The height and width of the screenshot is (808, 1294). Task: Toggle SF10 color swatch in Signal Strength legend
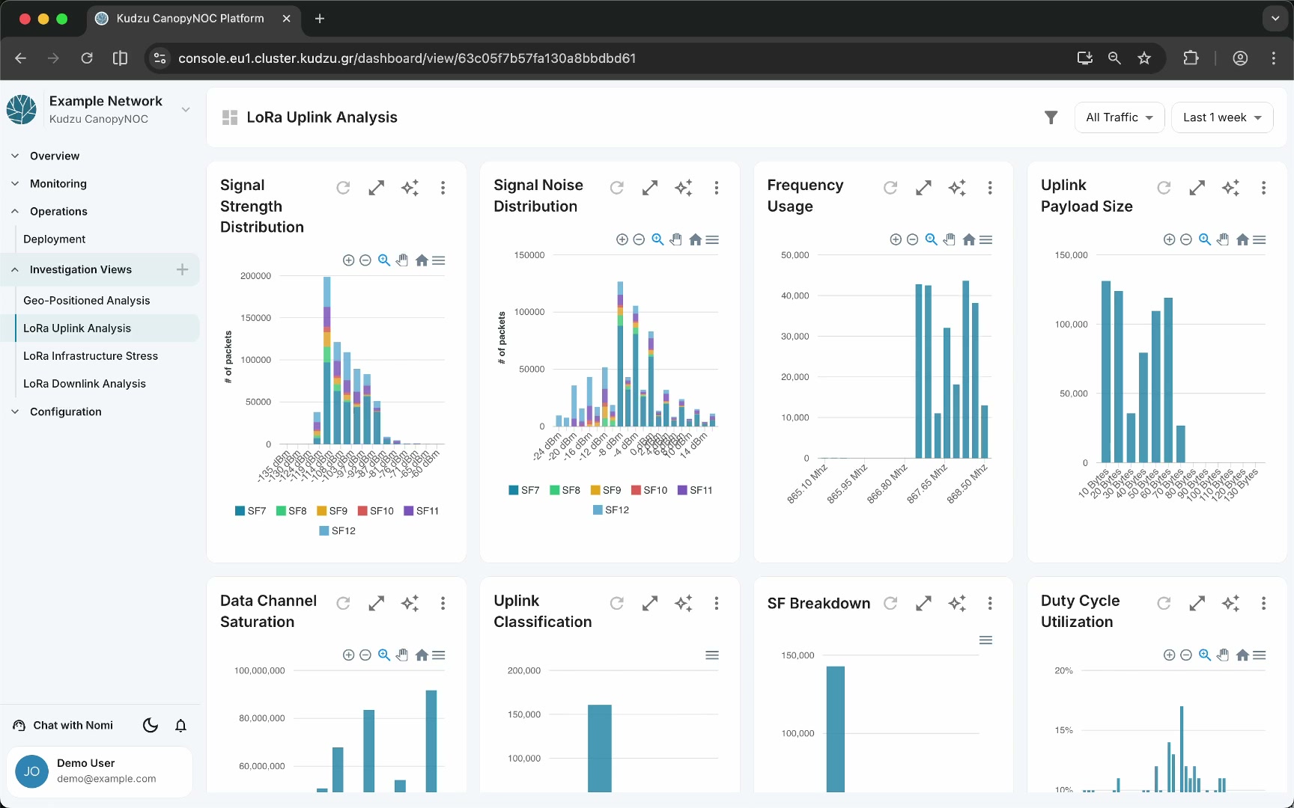tap(362, 511)
